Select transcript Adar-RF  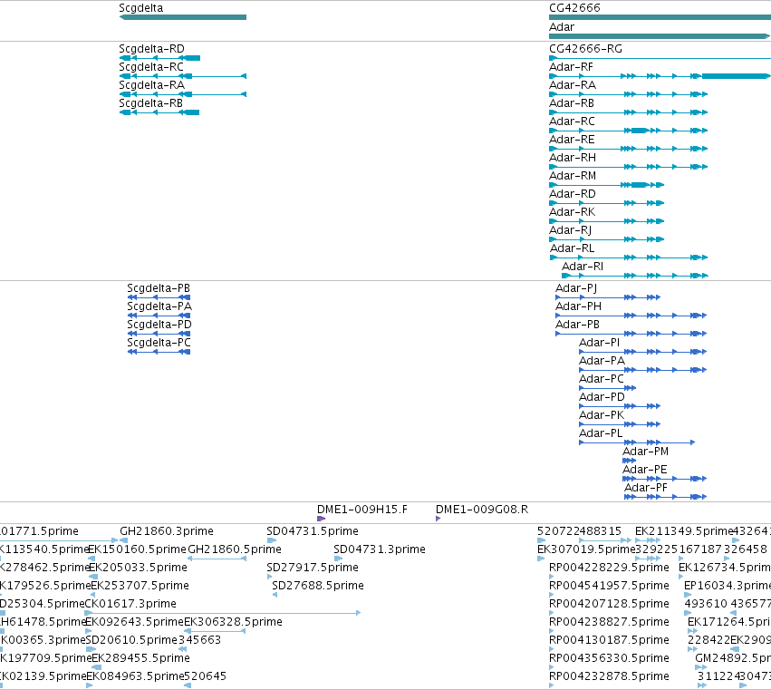coord(571,67)
